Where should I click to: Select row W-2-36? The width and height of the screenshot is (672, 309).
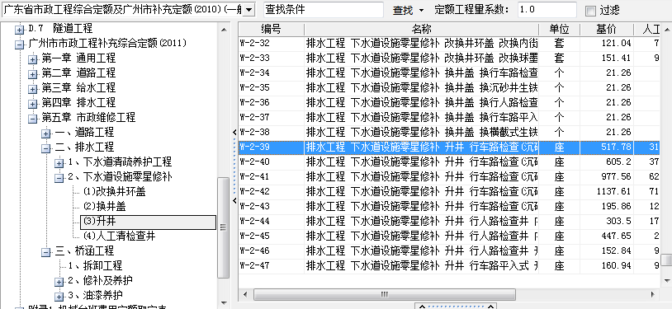click(449, 103)
